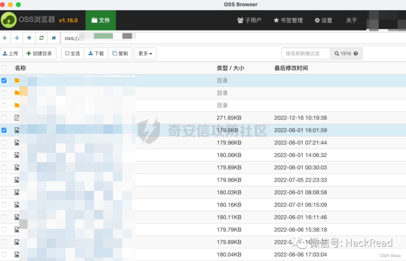This screenshot has width=406, height=261.
Task: Click the search button showing 1916
Action: 346,53
